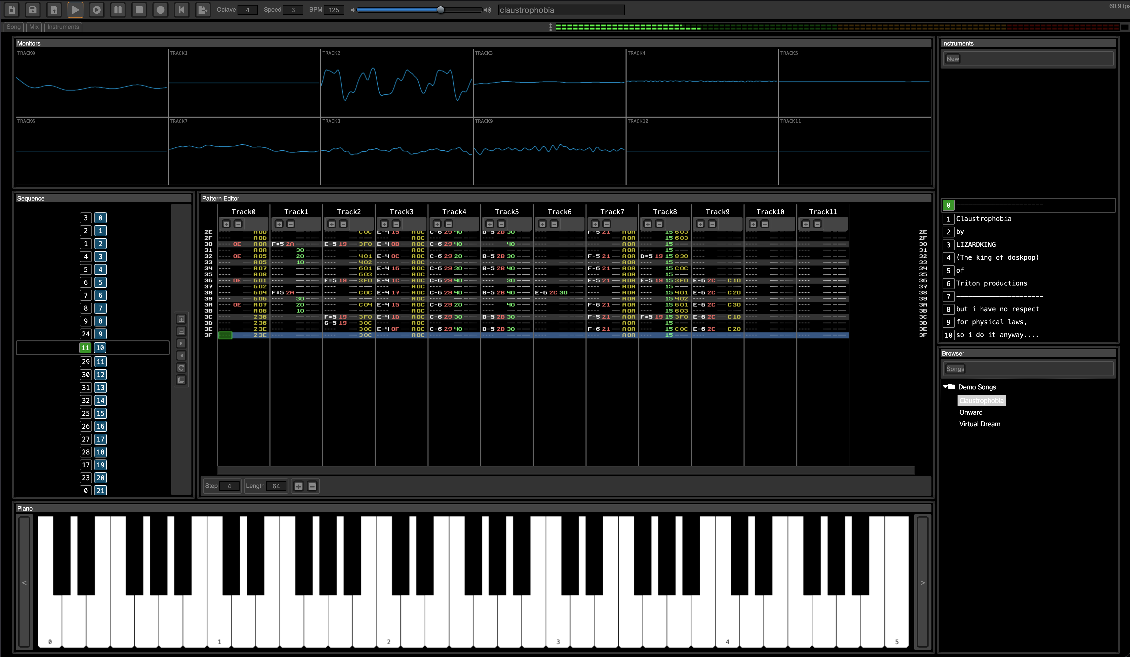The image size is (1130, 657).
Task: Click the master volume slider handle
Action: (440, 10)
